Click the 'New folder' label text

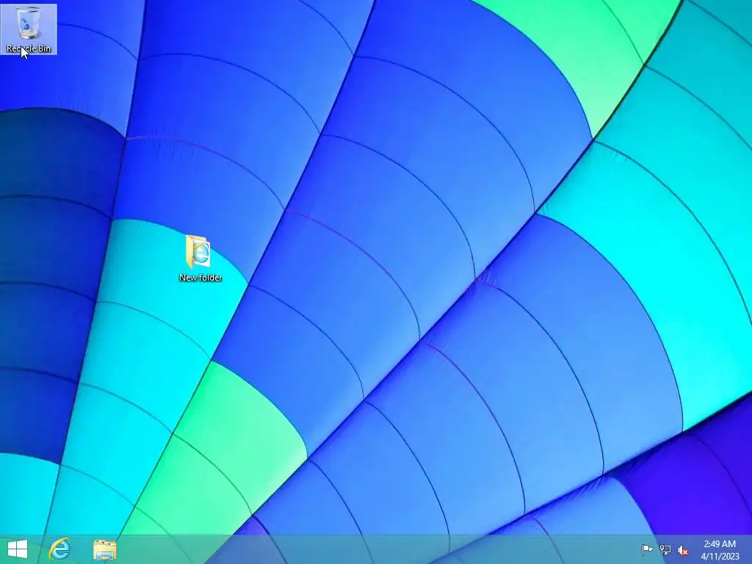(200, 277)
